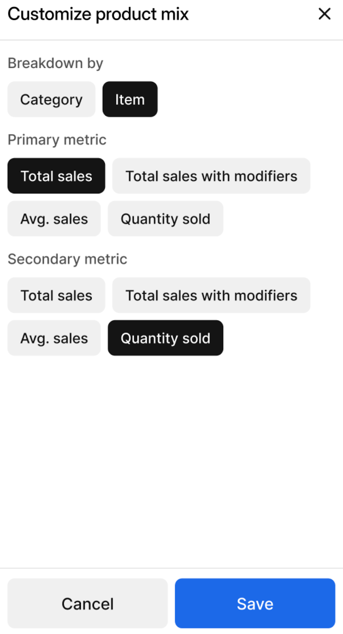The width and height of the screenshot is (343, 634).
Task: Choose Total sales with modifiers under Primary metric
Action: pyautogui.click(x=211, y=176)
